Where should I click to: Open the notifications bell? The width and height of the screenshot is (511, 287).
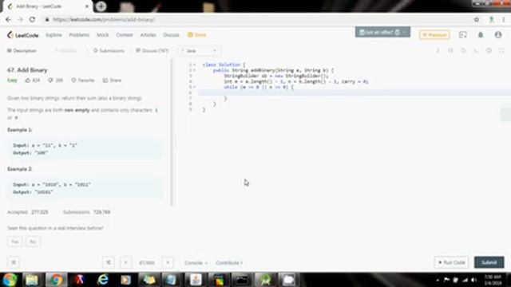(481, 35)
